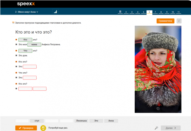Pick the word chip 'Это'
Viewport: 191px width, 131px height.
click(x=96, y=121)
